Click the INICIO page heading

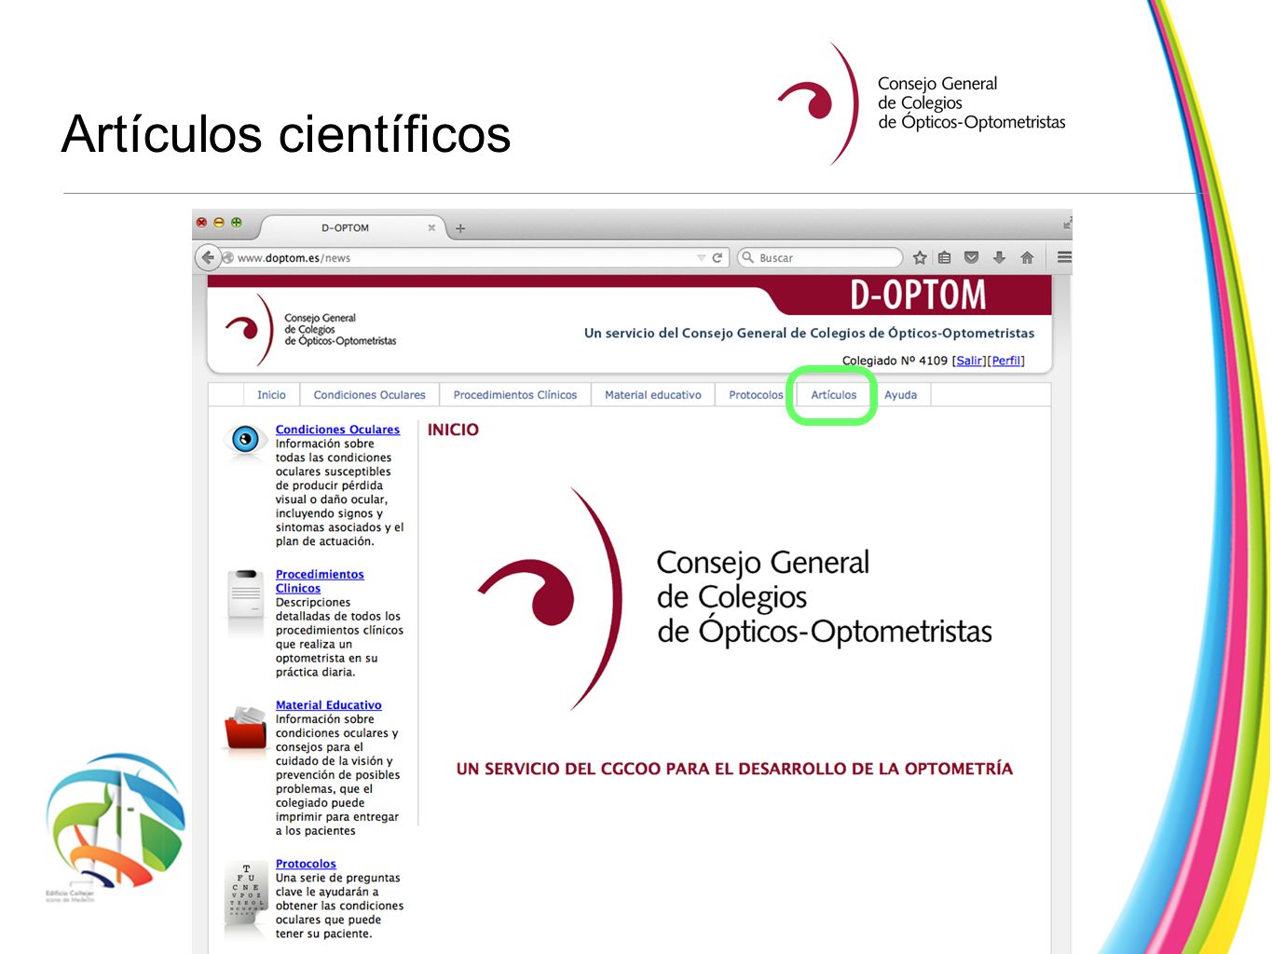pyautogui.click(x=453, y=429)
